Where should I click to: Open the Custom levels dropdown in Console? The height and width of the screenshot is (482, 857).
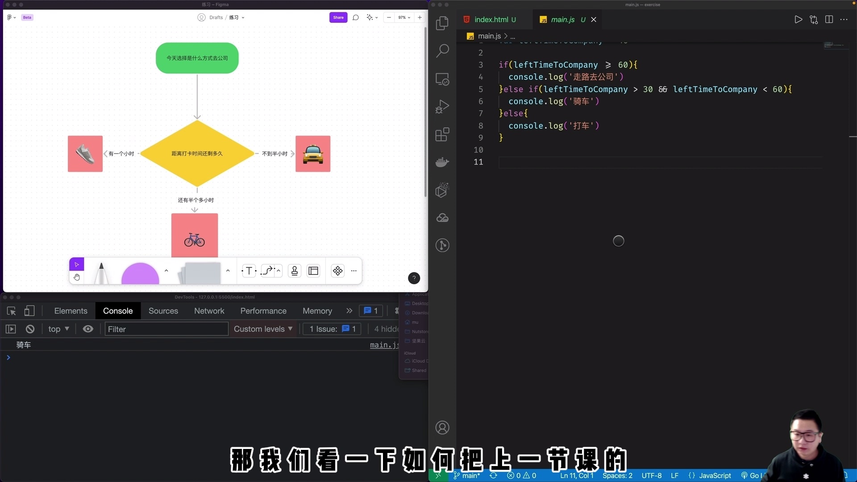coord(263,329)
